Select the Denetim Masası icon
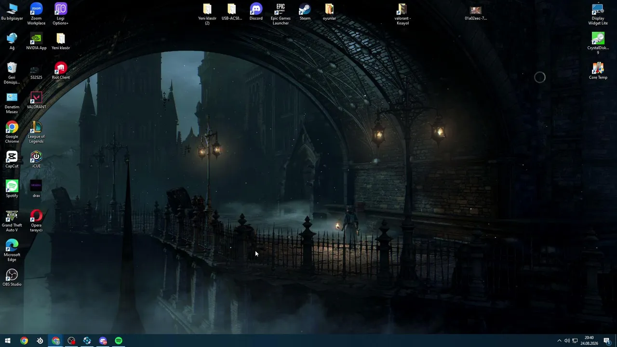The width and height of the screenshot is (617, 347). pos(12,103)
